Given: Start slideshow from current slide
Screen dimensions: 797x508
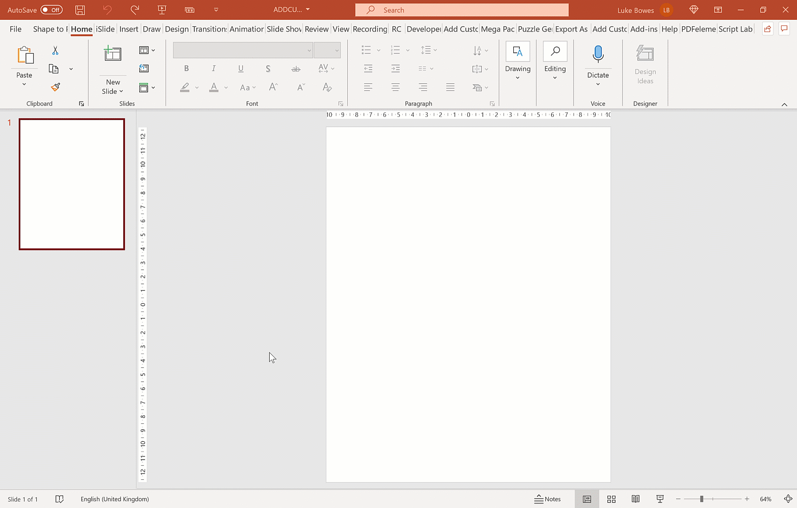Looking at the screenshot, I should tap(660, 499).
